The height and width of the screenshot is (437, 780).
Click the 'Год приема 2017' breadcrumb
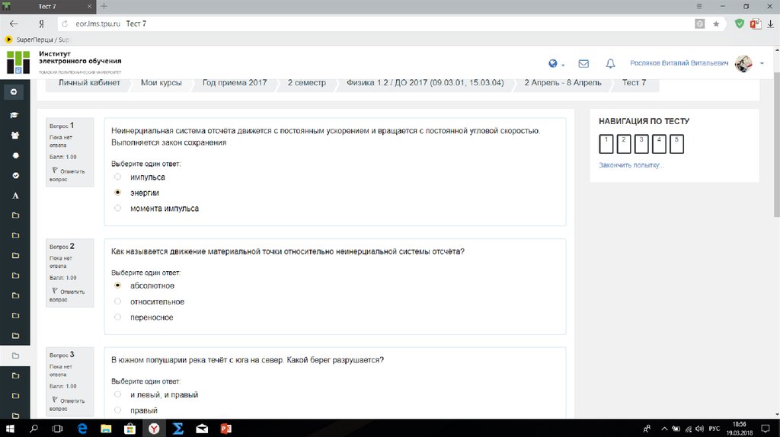click(x=235, y=82)
